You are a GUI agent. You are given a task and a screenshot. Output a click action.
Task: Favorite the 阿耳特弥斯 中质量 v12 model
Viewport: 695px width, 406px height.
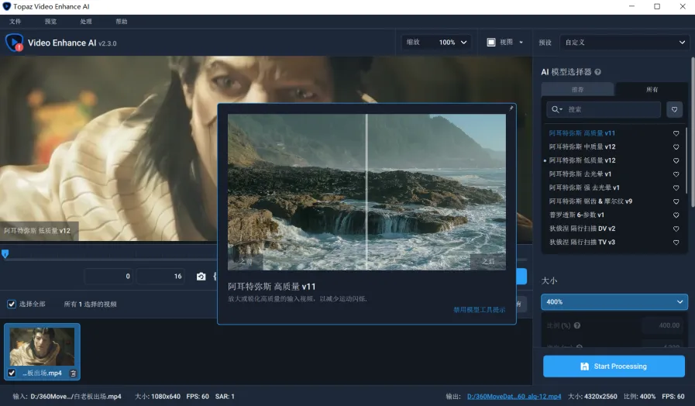[676, 147]
